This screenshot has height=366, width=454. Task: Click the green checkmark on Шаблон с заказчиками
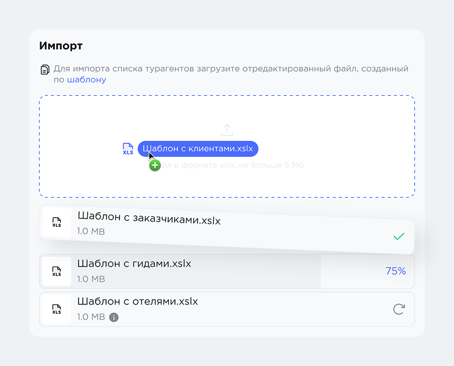(x=399, y=236)
